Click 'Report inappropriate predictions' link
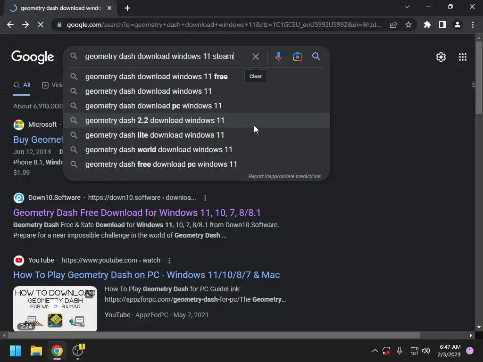Screen dimensions: 483x362 [284, 176]
